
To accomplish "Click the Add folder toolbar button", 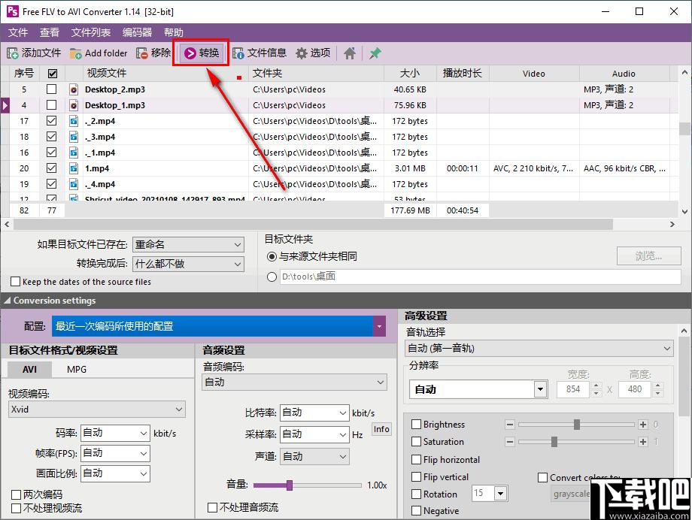I will pos(99,53).
